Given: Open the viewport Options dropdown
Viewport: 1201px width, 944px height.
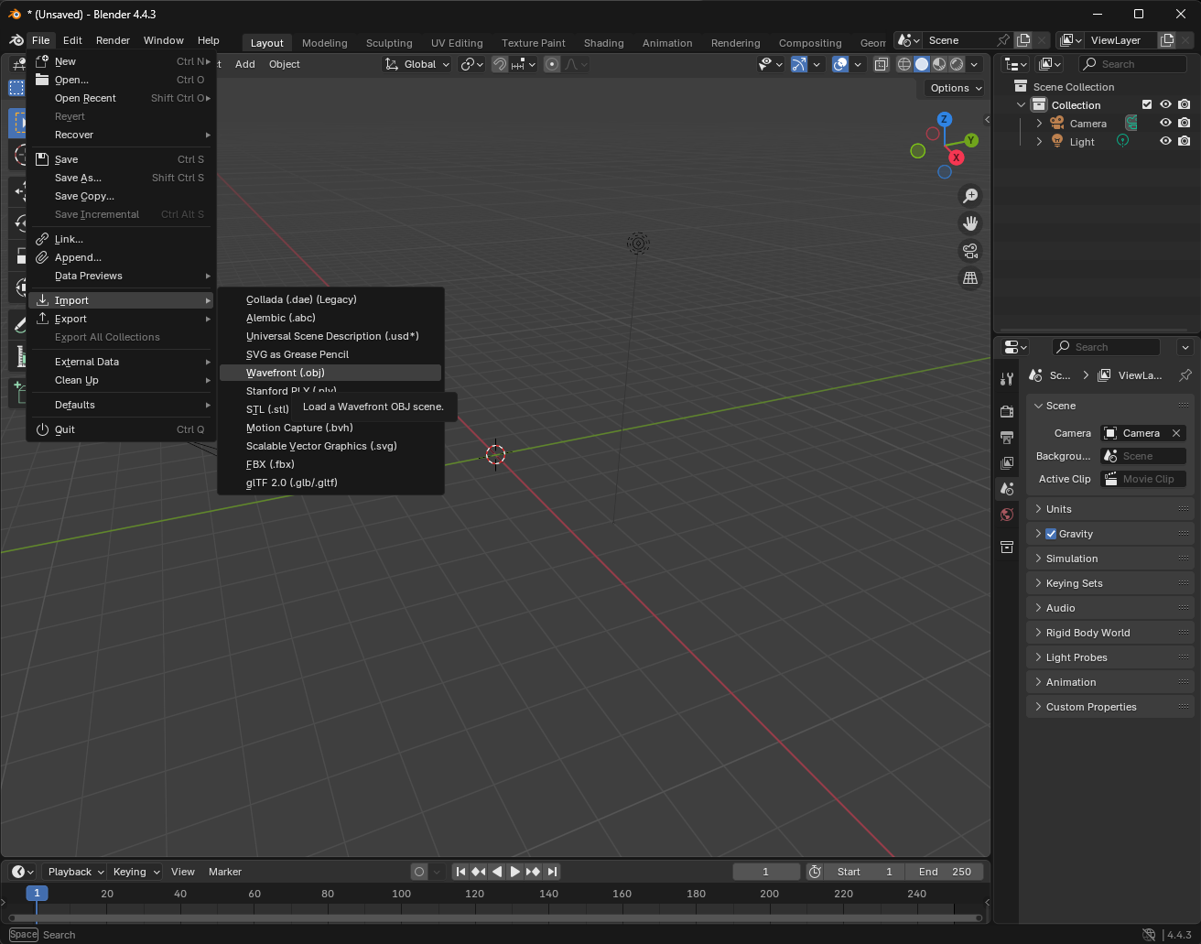Looking at the screenshot, I should 955,88.
